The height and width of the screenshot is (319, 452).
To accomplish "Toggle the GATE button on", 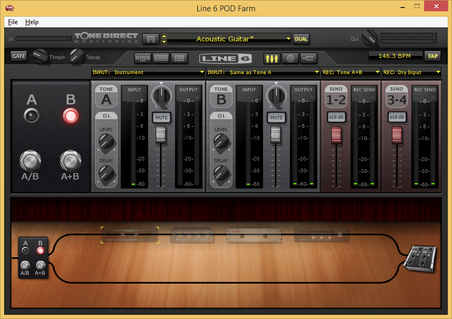I will pyautogui.click(x=18, y=56).
